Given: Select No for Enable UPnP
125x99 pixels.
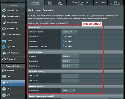Looking at the screenshot, I should pos(69,46).
